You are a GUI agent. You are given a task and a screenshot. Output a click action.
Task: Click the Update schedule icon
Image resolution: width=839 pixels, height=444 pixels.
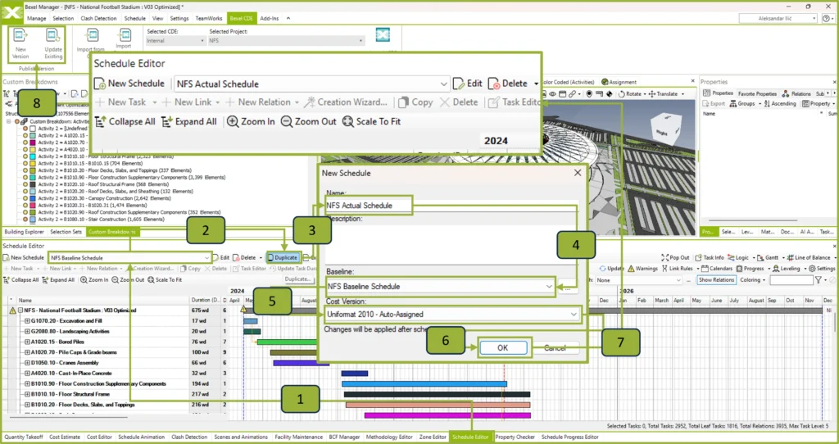(602, 268)
